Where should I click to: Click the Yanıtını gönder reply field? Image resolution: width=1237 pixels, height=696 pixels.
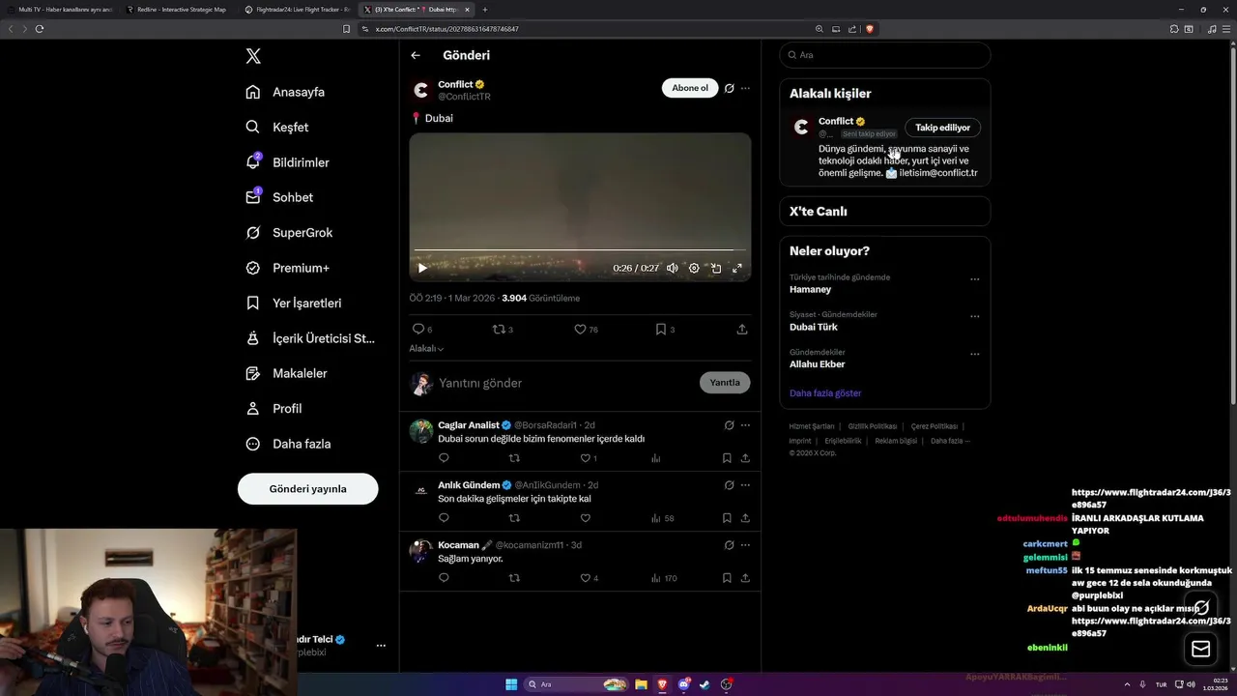565,383
